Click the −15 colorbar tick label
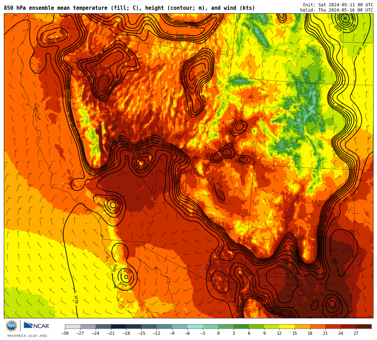Image resolution: width=377 pixels, height=340 pixels. [141, 333]
